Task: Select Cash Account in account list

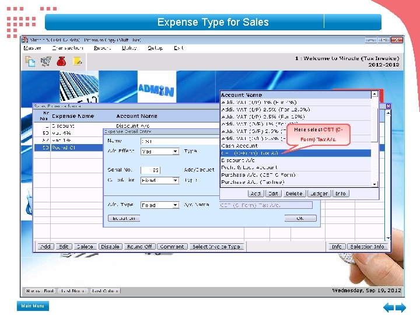Action: click(295, 146)
